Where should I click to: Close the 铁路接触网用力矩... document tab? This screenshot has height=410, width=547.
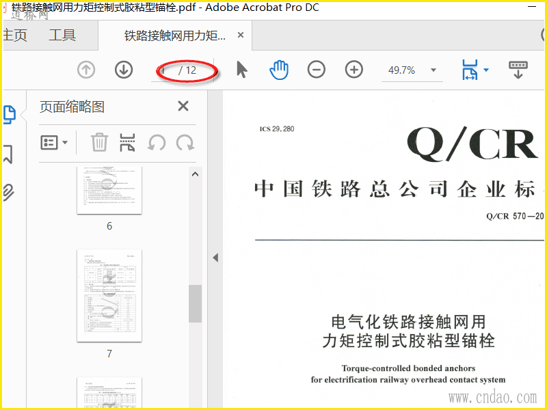pyautogui.click(x=241, y=35)
